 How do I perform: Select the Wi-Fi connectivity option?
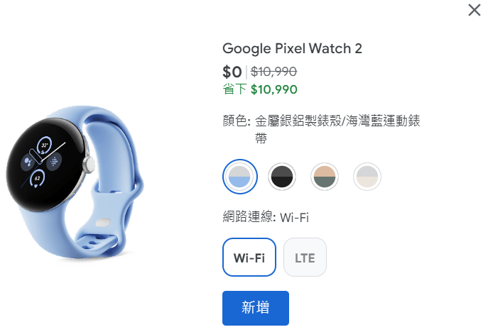point(249,257)
